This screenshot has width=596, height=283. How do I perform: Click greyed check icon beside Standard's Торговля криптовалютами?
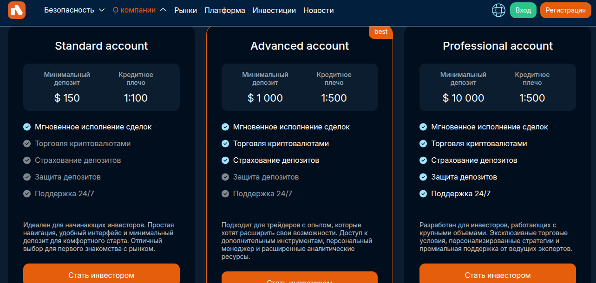(27, 144)
